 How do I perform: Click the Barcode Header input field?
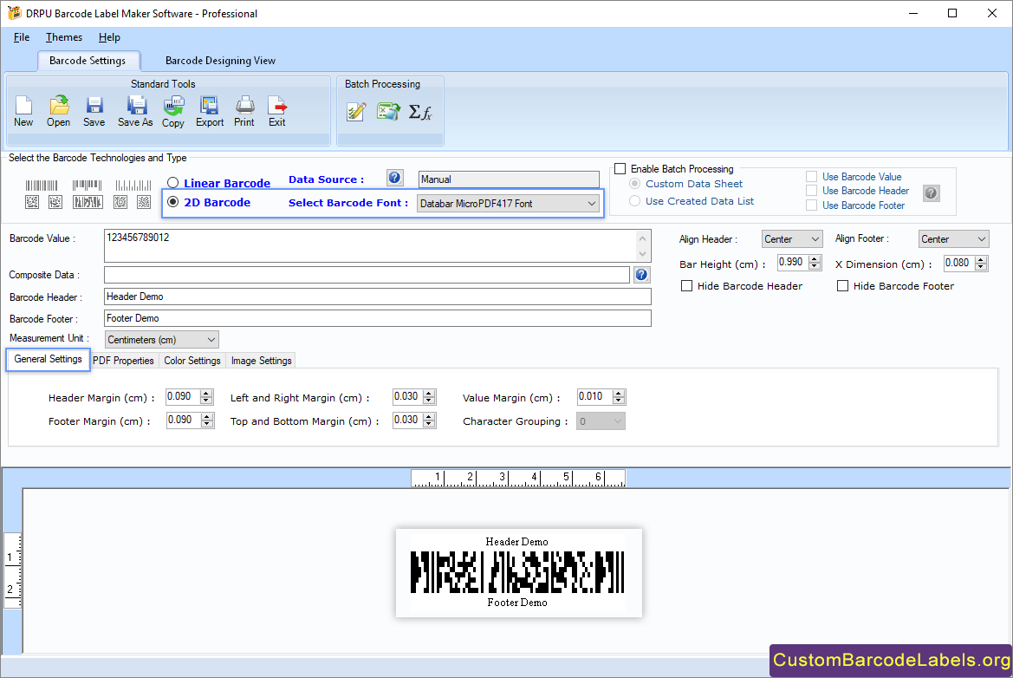click(377, 297)
